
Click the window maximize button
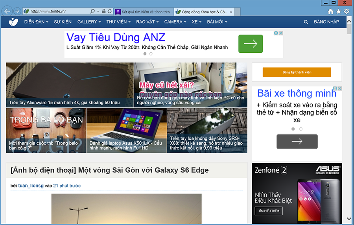pos(334,2)
